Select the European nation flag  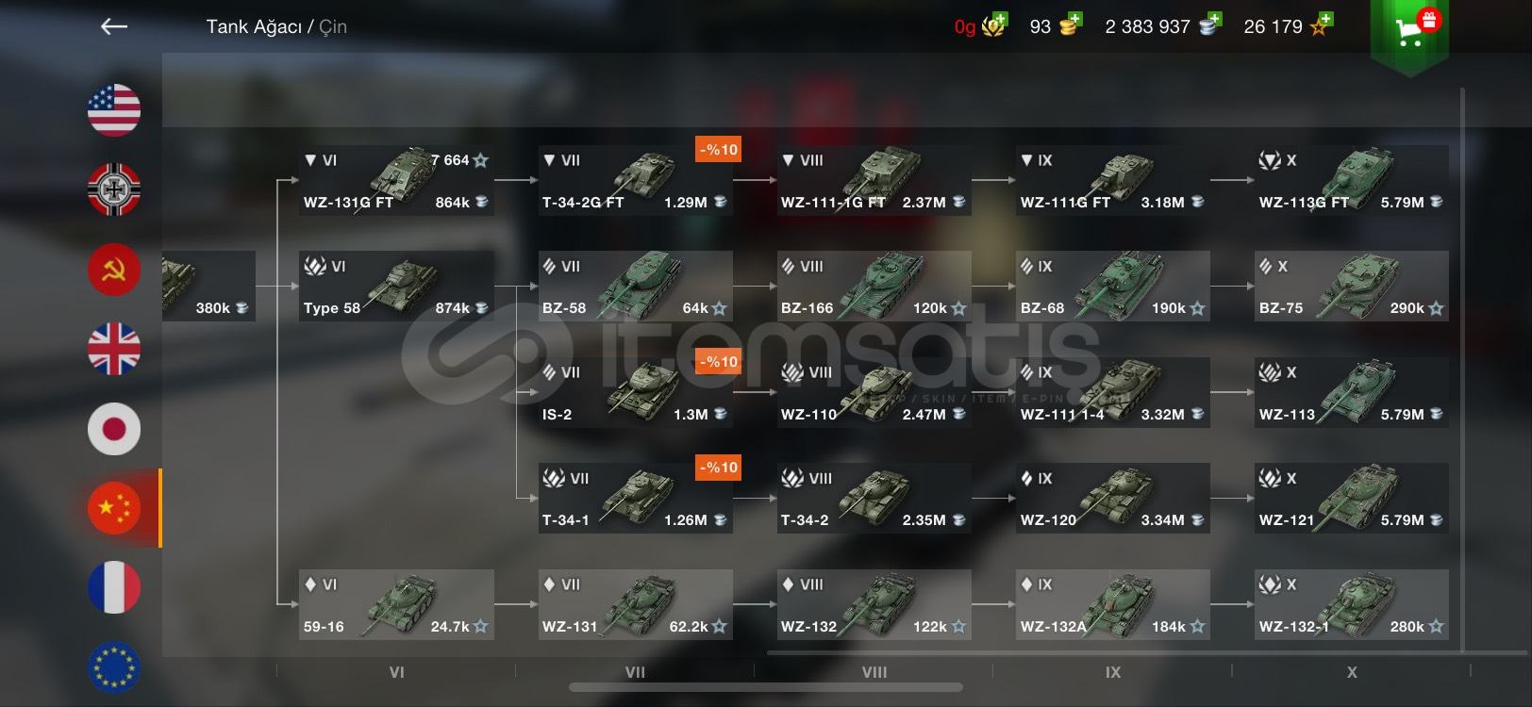pyautogui.click(x=114, y=666)
